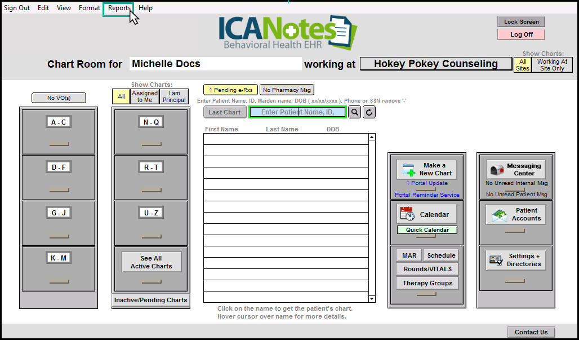Open the Quick Calendar

coord(427,230)
